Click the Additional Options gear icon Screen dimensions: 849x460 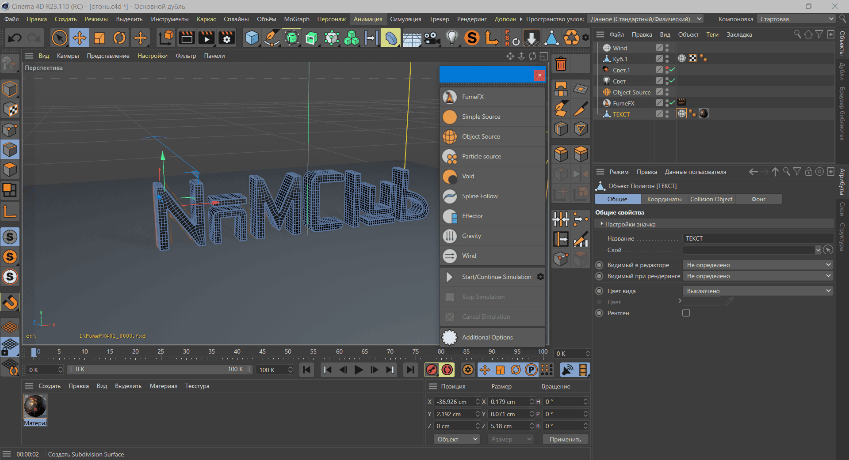[x=450, y=337]
